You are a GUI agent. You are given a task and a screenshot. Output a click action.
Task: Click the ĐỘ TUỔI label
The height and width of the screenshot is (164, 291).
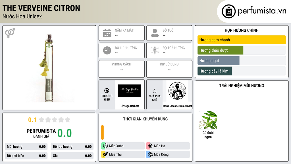[x=168, y=30]
